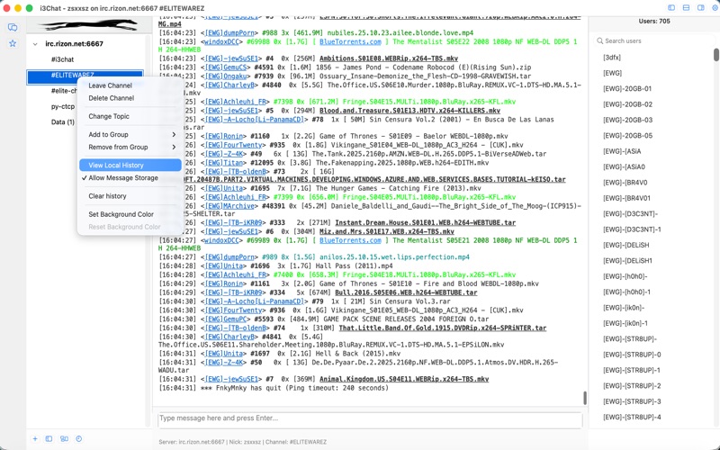This screenshot has height=450, width=720.
Task: Open the py-ctcp conversation
Action: pos(63,106)
